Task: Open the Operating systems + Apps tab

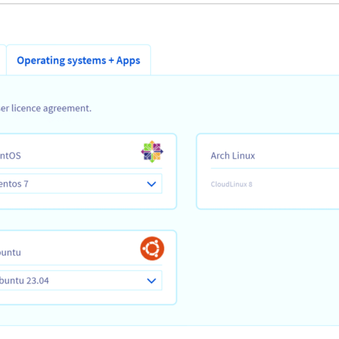Action: (x=78, y=60)
